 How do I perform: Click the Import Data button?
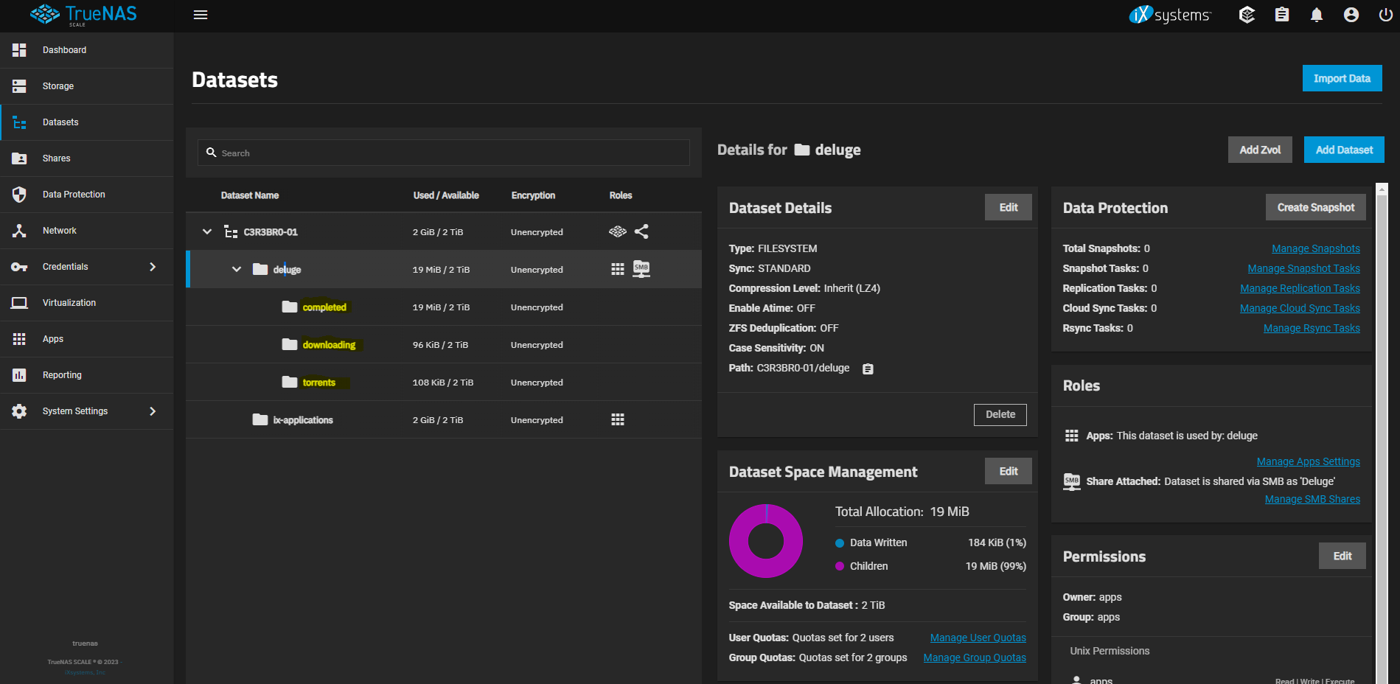pos(1342,78)
